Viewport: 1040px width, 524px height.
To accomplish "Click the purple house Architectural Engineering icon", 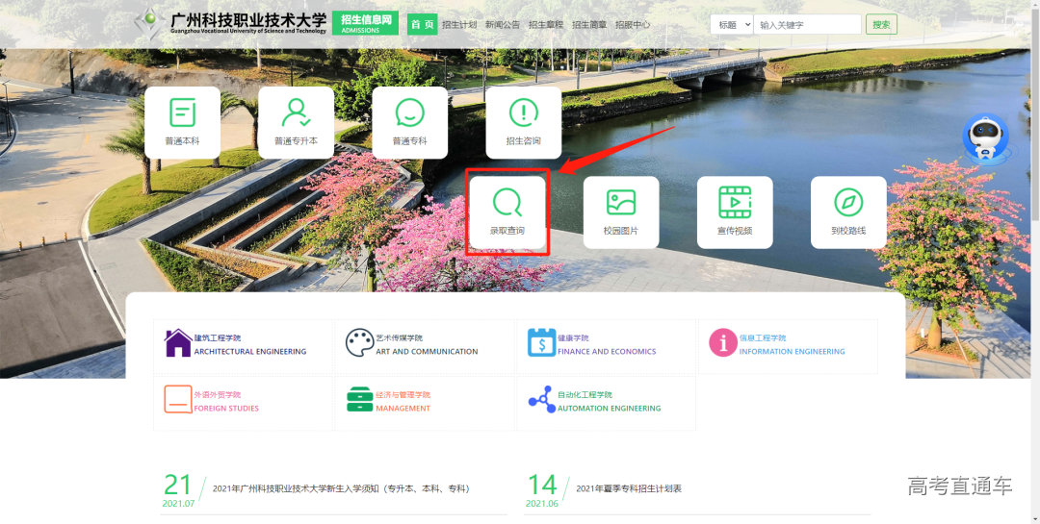I will point(178,343).
